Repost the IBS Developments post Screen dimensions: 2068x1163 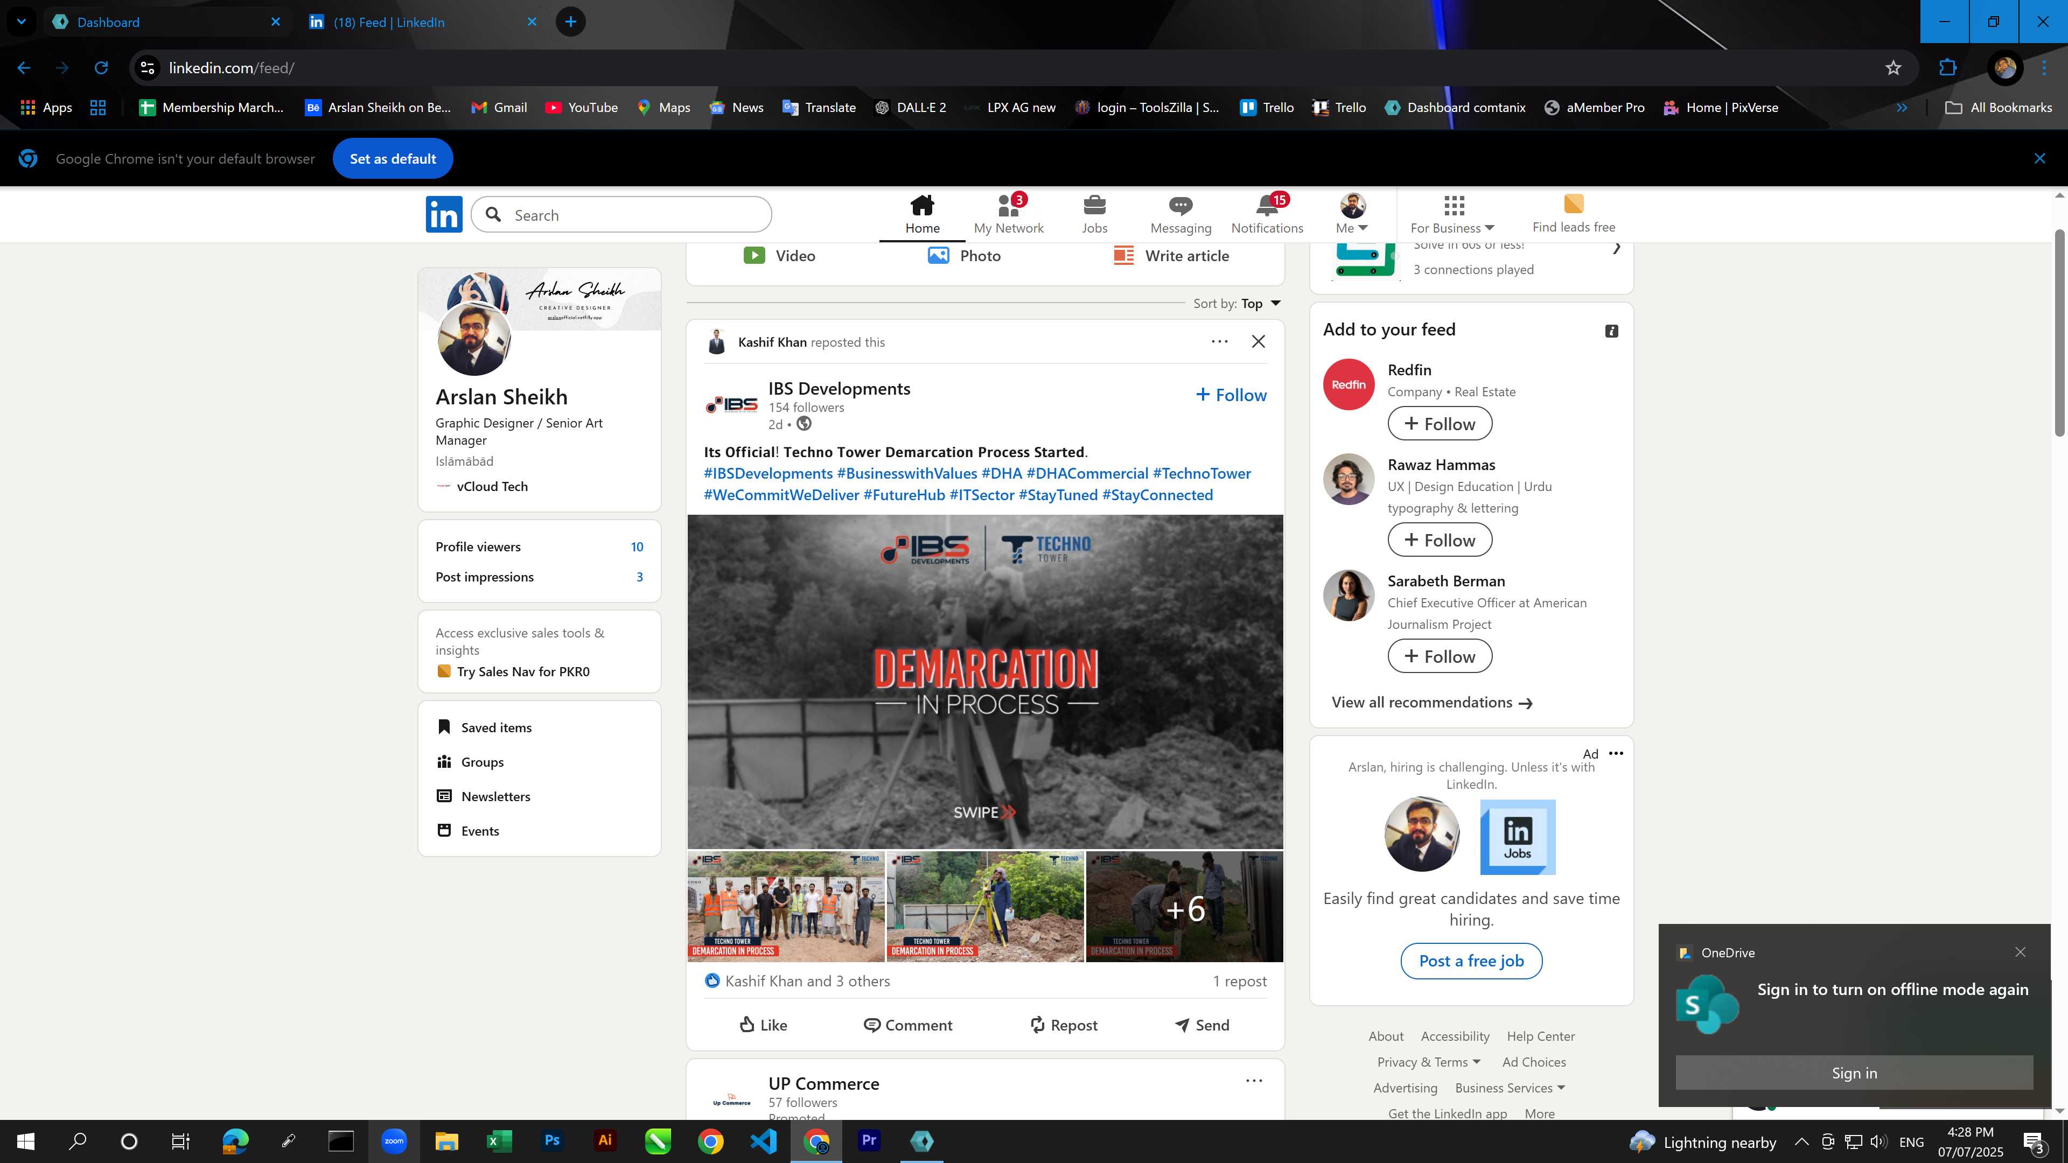[x=1063, y=1025]
